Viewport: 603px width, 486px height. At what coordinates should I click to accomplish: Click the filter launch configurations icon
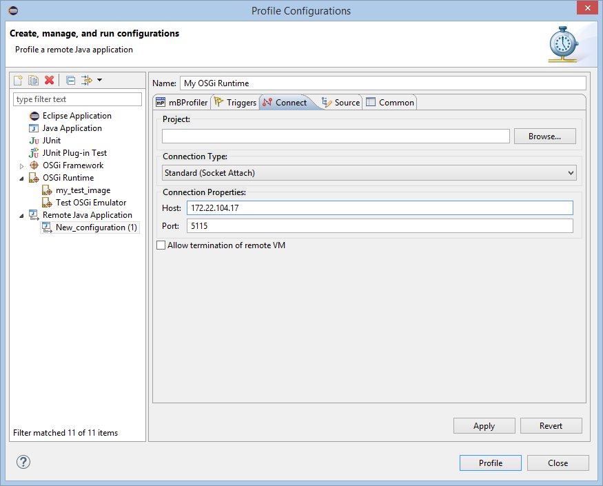[x=86, y=81]
